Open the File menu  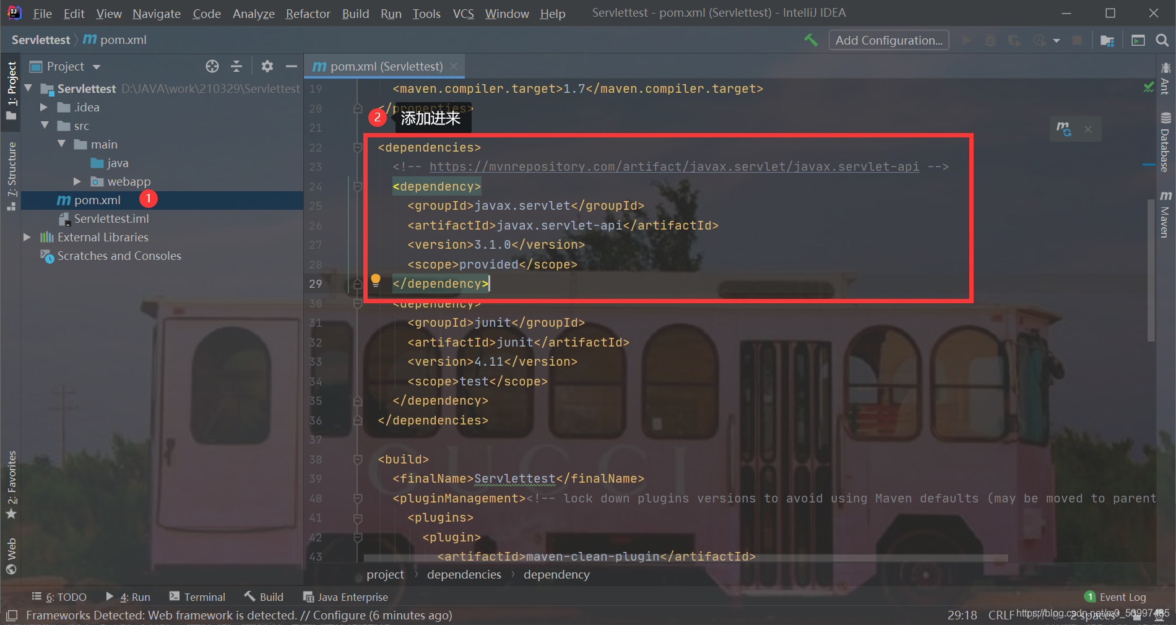[42, 14]
